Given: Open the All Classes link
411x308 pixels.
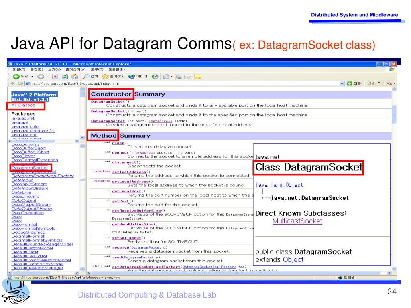Looking at the screenshot, I should tap(23, 105).
